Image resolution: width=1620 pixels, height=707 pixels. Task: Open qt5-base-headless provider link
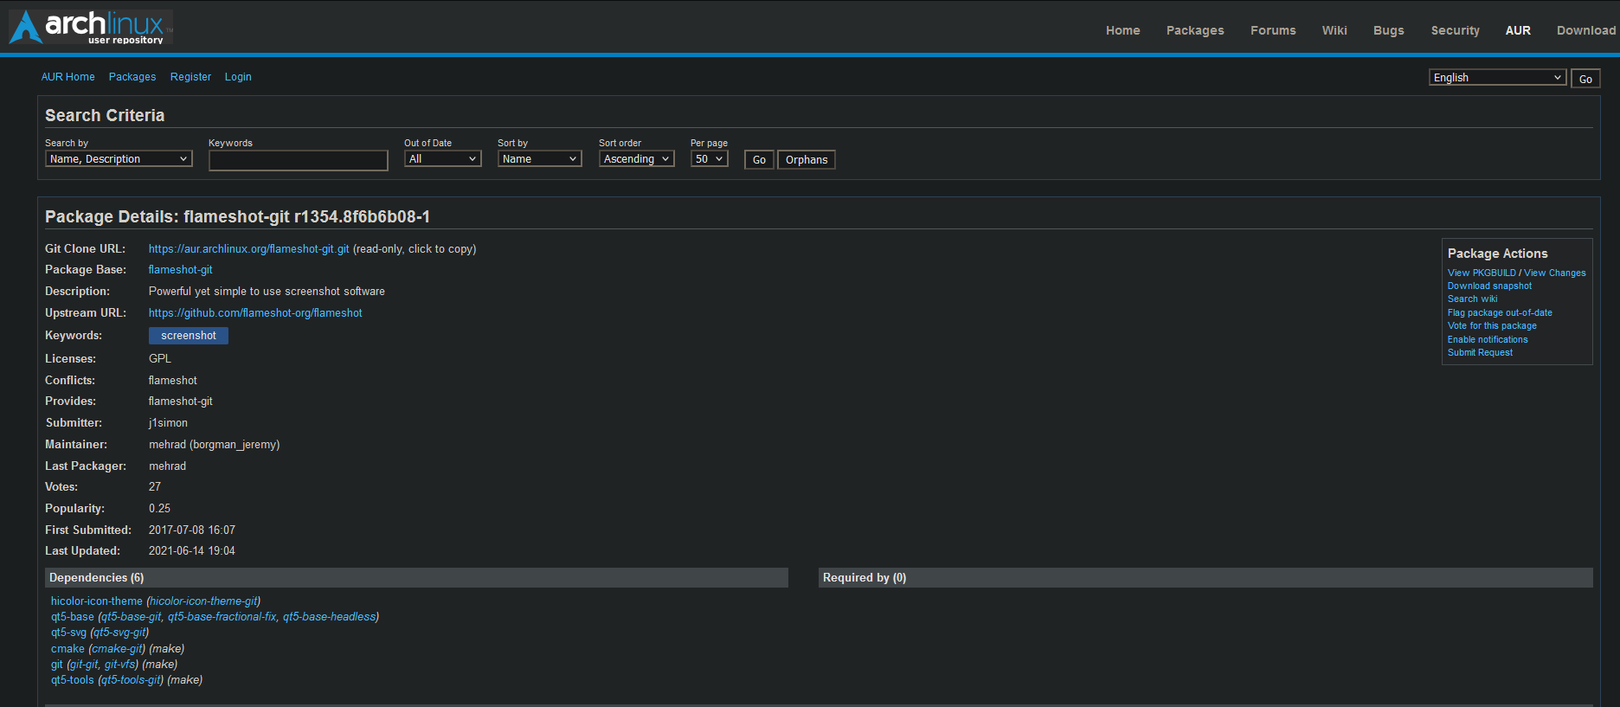(329, 617)
